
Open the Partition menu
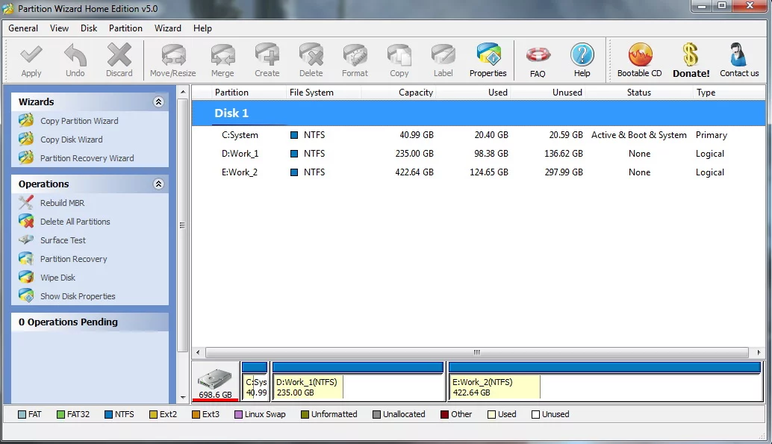pyautogui.click(x=125, y=28)
